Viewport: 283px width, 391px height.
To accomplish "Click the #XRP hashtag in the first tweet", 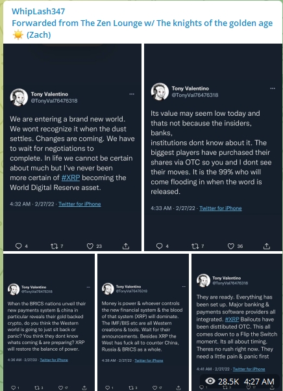I will pos(71,178).
